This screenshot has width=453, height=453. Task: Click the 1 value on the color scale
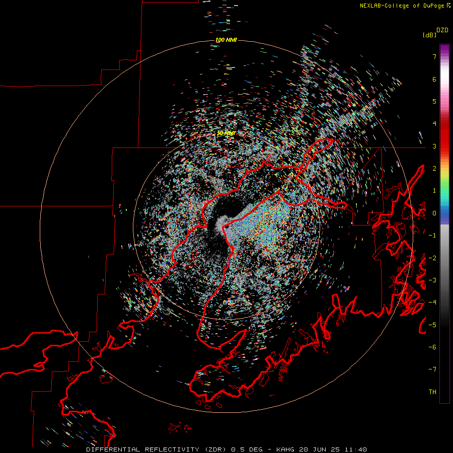tap(434, 191)
